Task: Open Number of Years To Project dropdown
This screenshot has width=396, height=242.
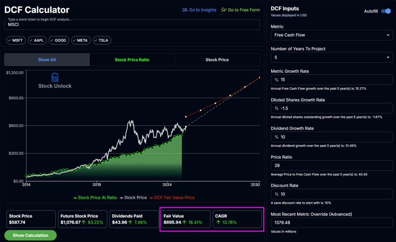Action: click(332, 57)
